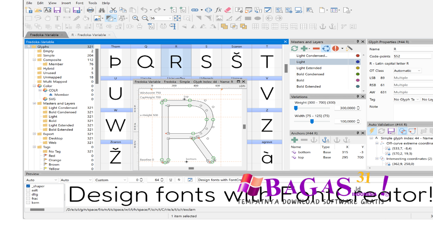Collapse the Composite tree node
This screenshot has height=227, width=433.
pos(34,60)
